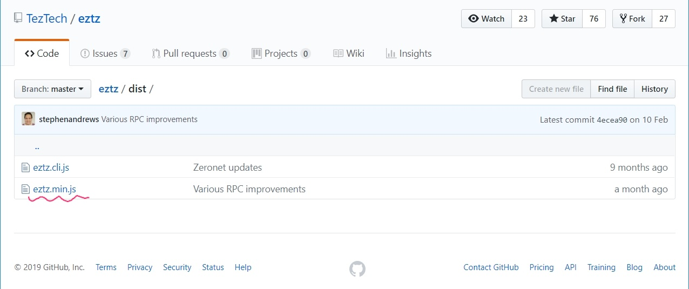The height and width of the screenshot is (289, 689).
Task: Go to the Projects tab
Action: pyautogui.click(x=281, y=53)
